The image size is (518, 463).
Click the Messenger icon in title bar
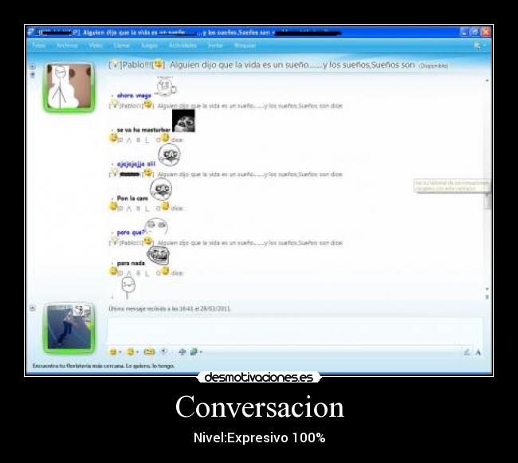31,32
